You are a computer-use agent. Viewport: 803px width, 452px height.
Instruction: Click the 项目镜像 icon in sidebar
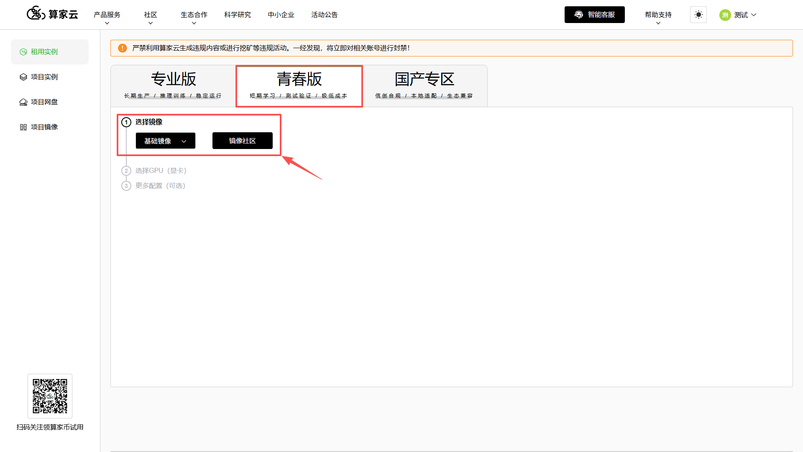[x=23, y=127]
